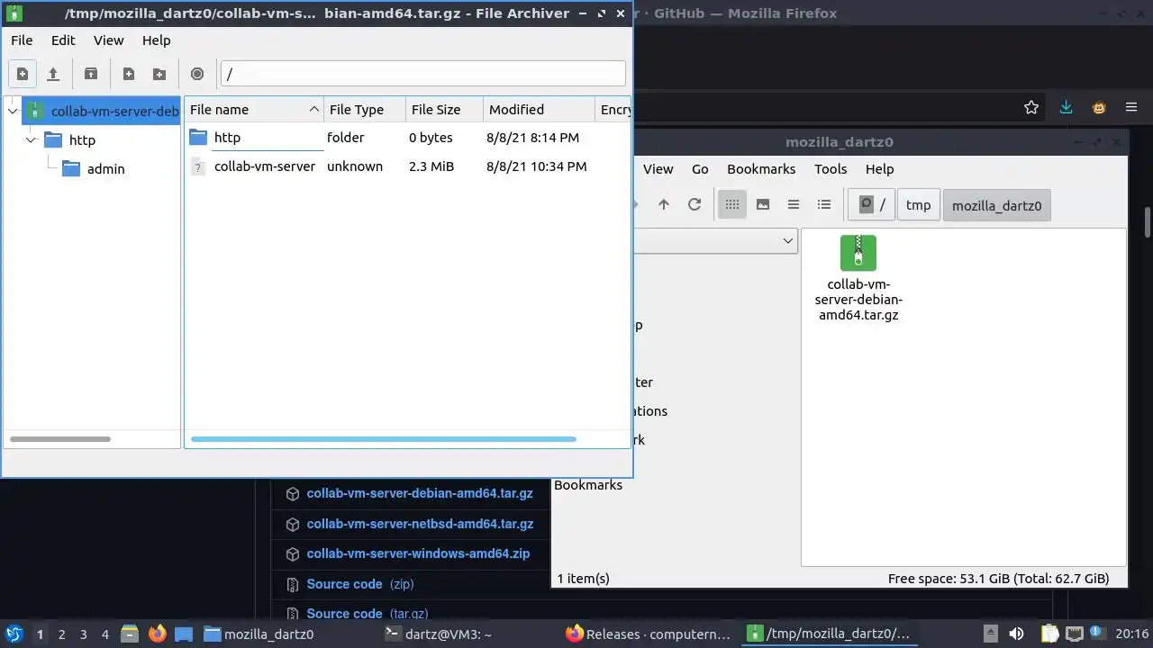
Task: Open the side pane mode dropdown
Action: point(788,241)
